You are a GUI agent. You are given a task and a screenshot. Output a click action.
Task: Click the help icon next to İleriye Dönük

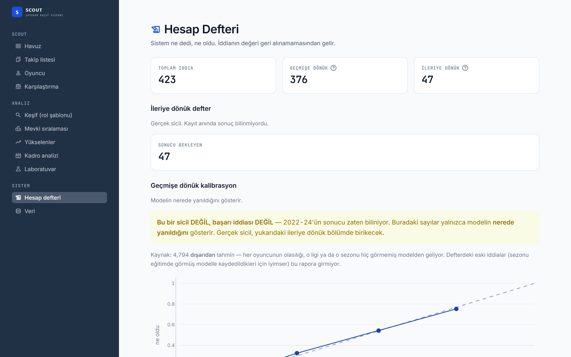465,68
